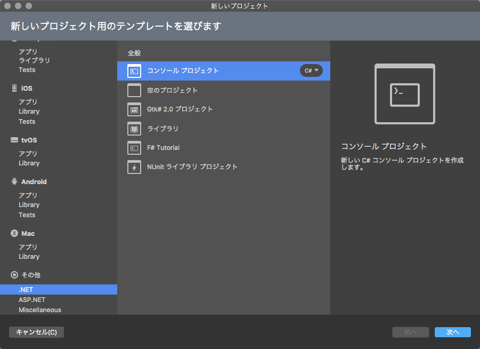Select .NET category under その他
This screenshot has height=349, width=480.
(x=59, y=290)
